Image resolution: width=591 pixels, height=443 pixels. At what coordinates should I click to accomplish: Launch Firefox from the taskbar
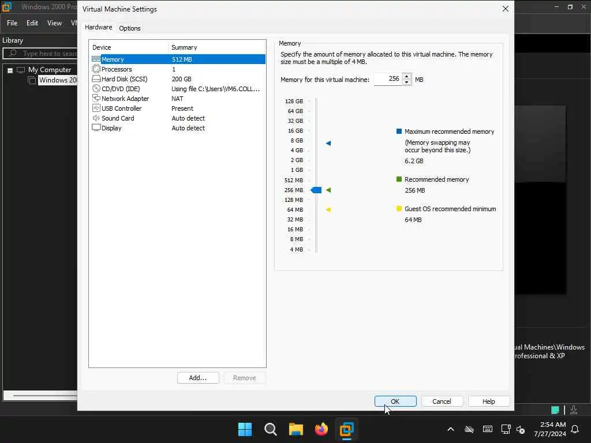321,429
